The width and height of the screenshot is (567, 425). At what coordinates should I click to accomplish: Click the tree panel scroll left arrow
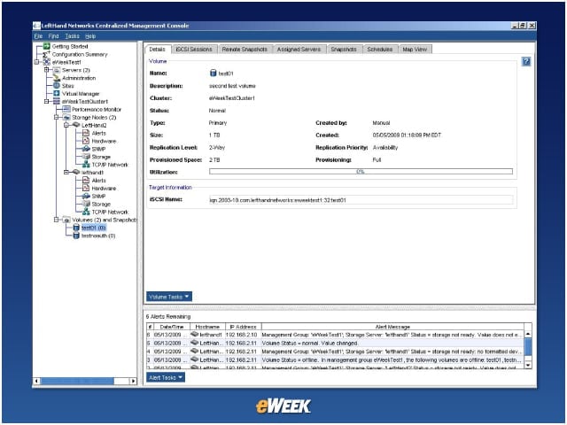tap(36, 381)
